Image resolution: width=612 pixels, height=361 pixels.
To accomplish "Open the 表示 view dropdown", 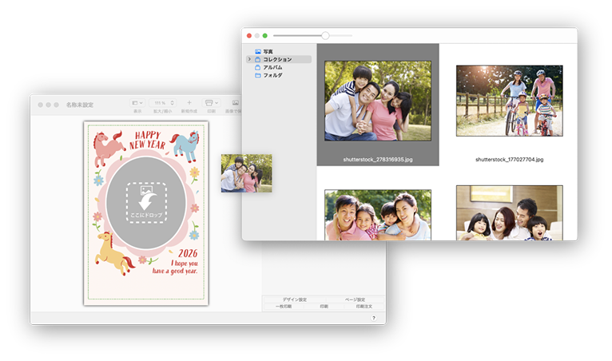I will [x=137, y=103].
